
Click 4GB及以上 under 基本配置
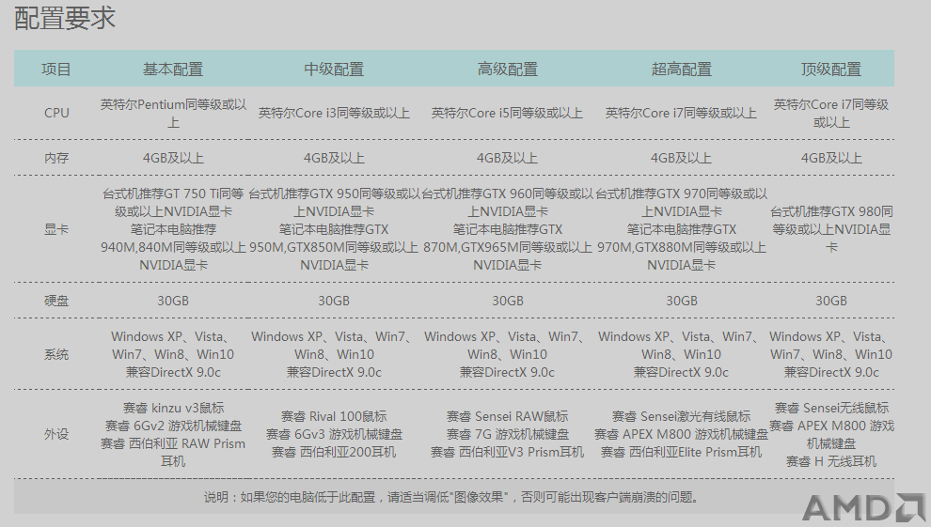[x=173, y=158]
